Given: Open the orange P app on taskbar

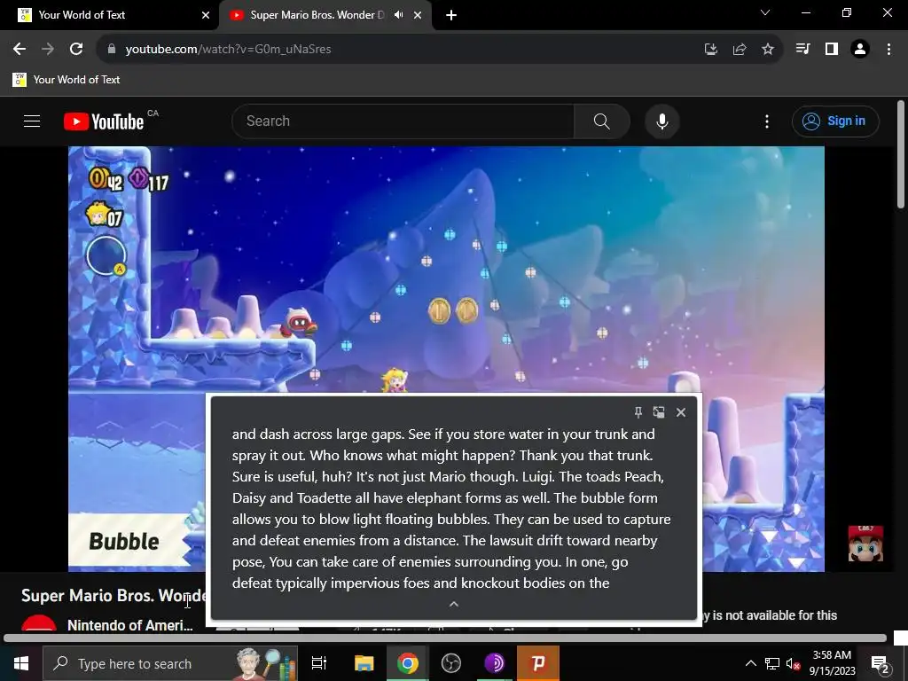Looking at the screenshot, I should pyautogui.click(x=538, y=663).
